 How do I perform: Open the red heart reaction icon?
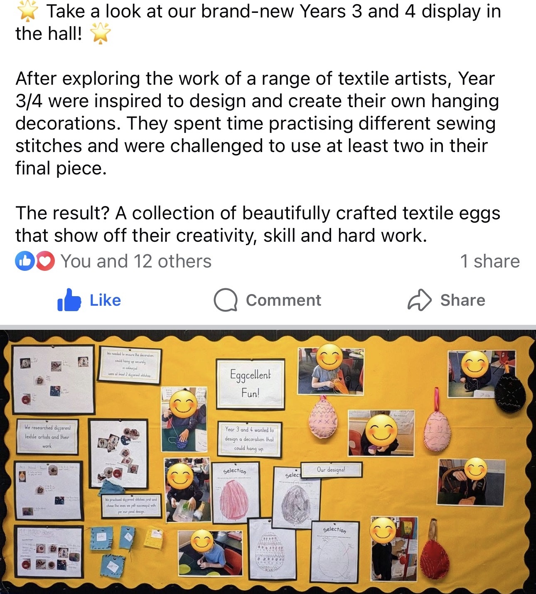(x=45, y=261)
